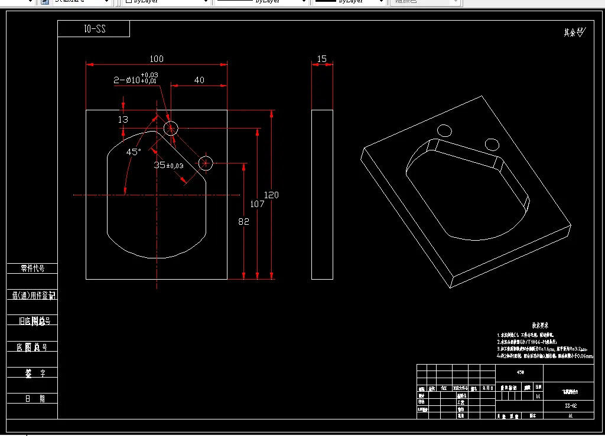Select the 120 height dimension text
The width and height of the screenshot is (605, 436).
[271, 195]
